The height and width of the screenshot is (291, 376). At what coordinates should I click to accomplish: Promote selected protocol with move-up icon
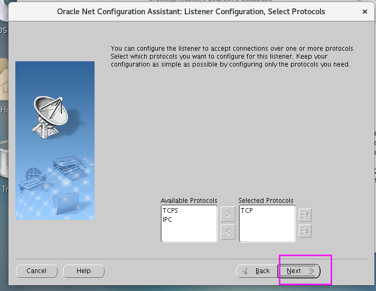click(x=305, y=215)
